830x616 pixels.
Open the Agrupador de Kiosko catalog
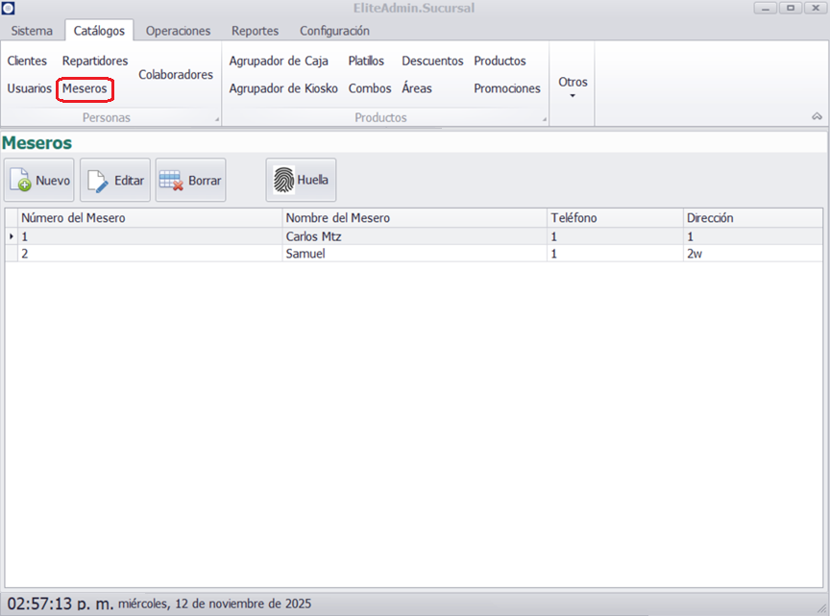point(283,88)
